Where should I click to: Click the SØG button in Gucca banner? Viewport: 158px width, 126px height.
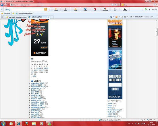point(115,89)
